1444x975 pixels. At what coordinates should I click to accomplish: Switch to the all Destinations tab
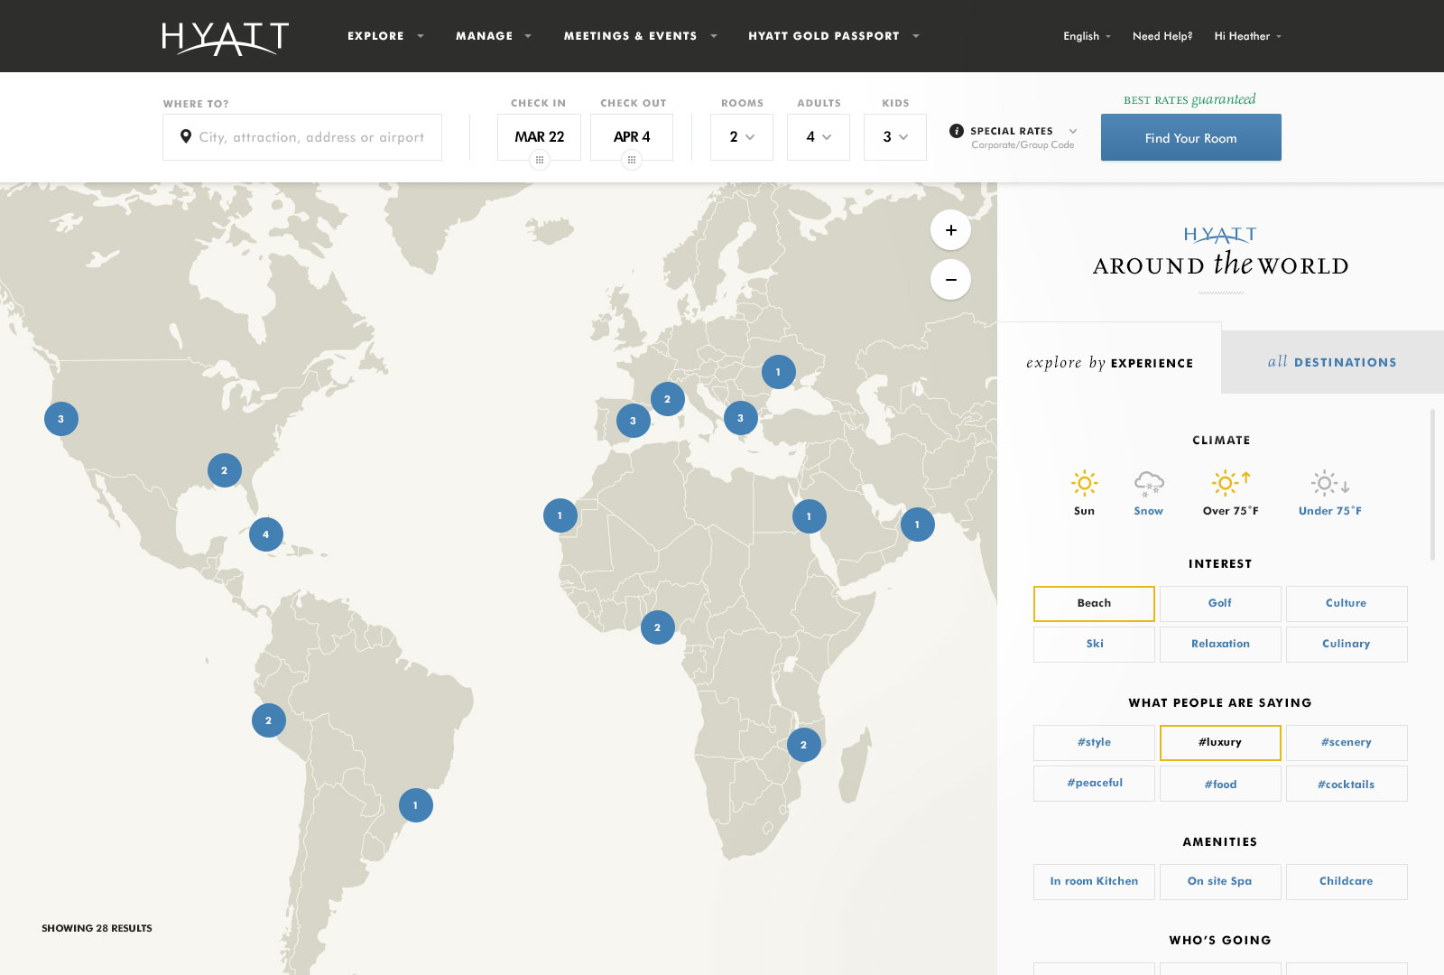(x=1331, y=362)
